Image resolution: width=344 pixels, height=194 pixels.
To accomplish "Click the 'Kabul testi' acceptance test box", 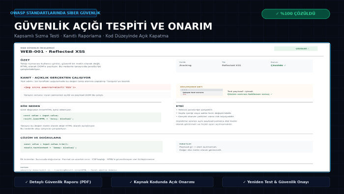I will click(x=244, y=147).
